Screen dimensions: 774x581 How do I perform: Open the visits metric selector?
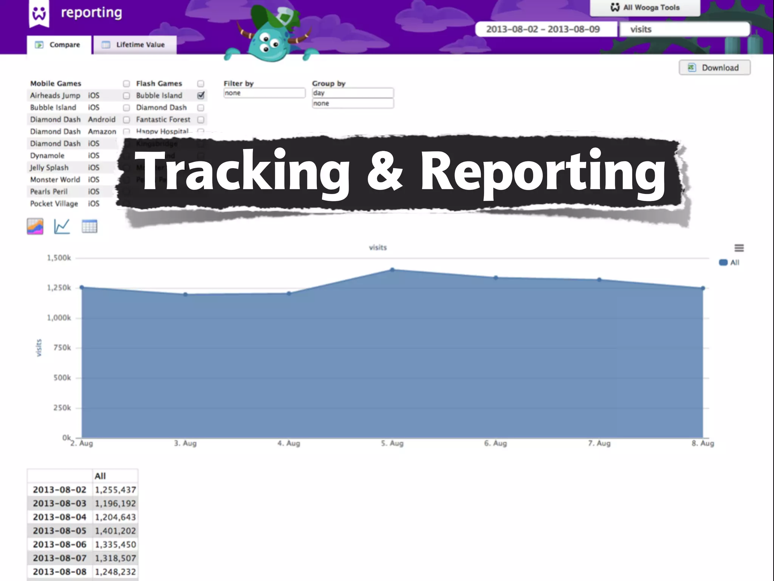click(x=684, y=29)
